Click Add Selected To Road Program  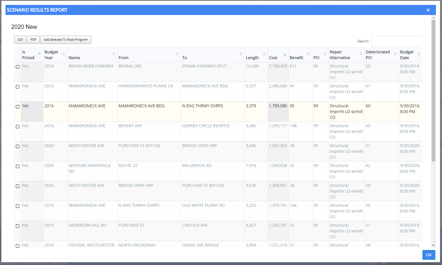(x=66, y=40)
